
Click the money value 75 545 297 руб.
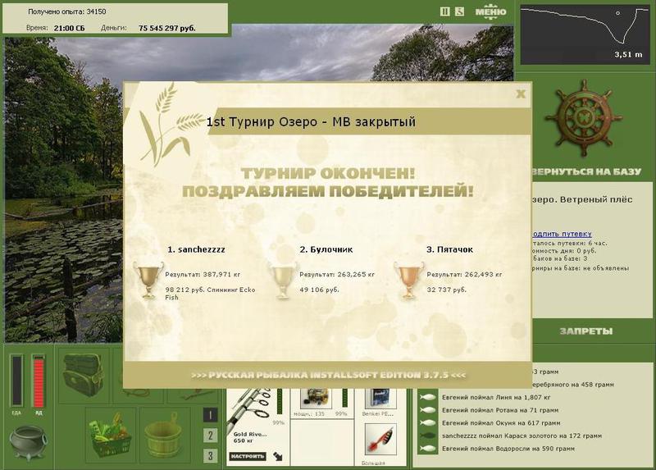167,28
